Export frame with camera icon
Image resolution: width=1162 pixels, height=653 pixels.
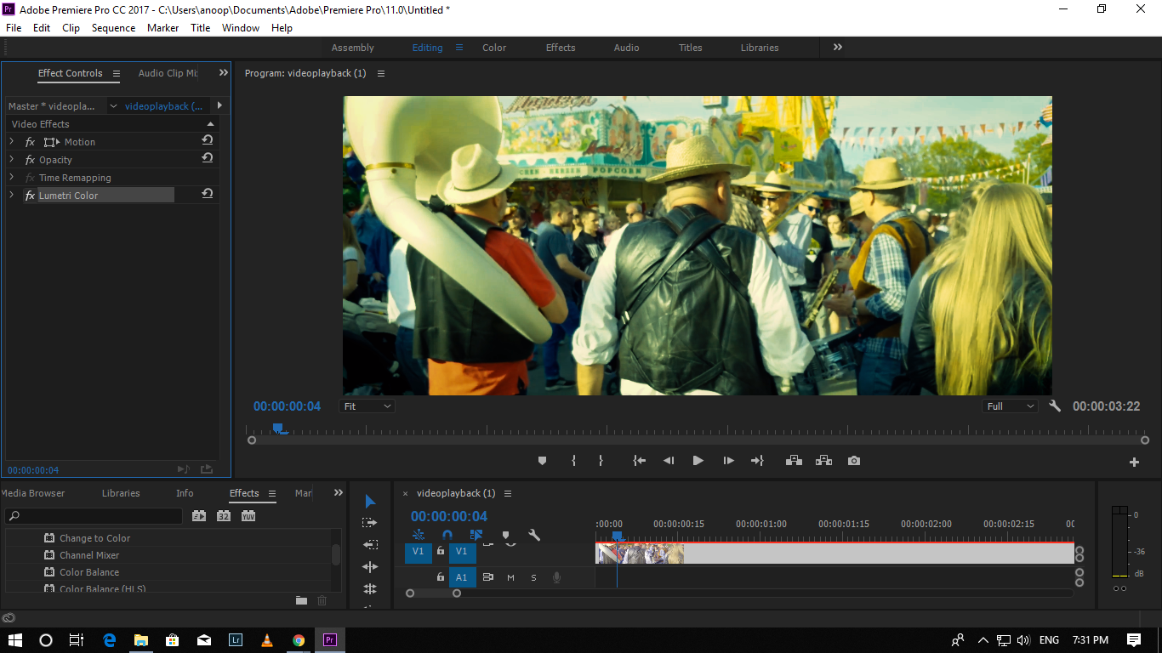click(x=854, y=461)
